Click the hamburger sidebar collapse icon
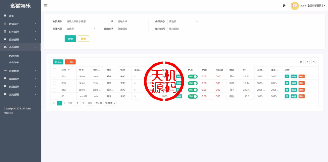328x162 pixels. (46, 6)
